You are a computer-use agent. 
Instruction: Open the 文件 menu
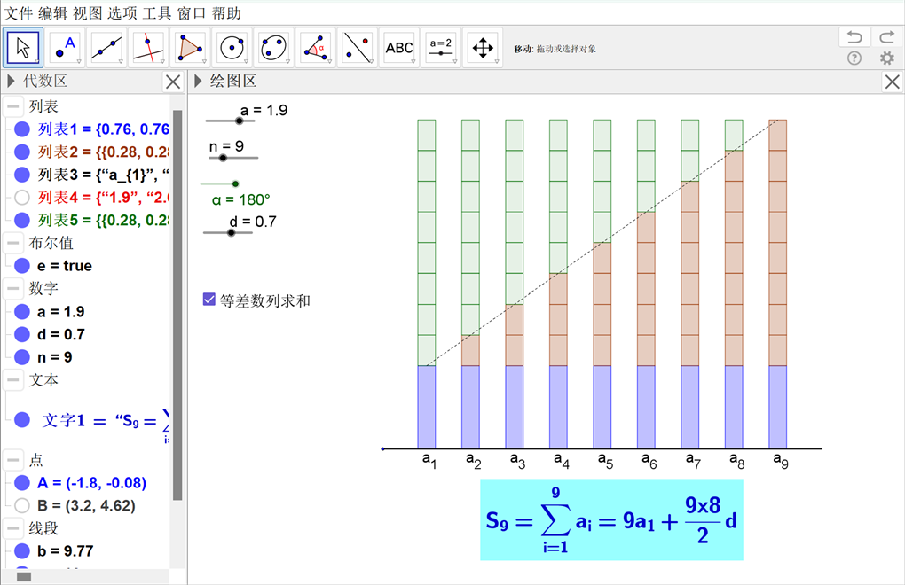[x=20, y=12]
